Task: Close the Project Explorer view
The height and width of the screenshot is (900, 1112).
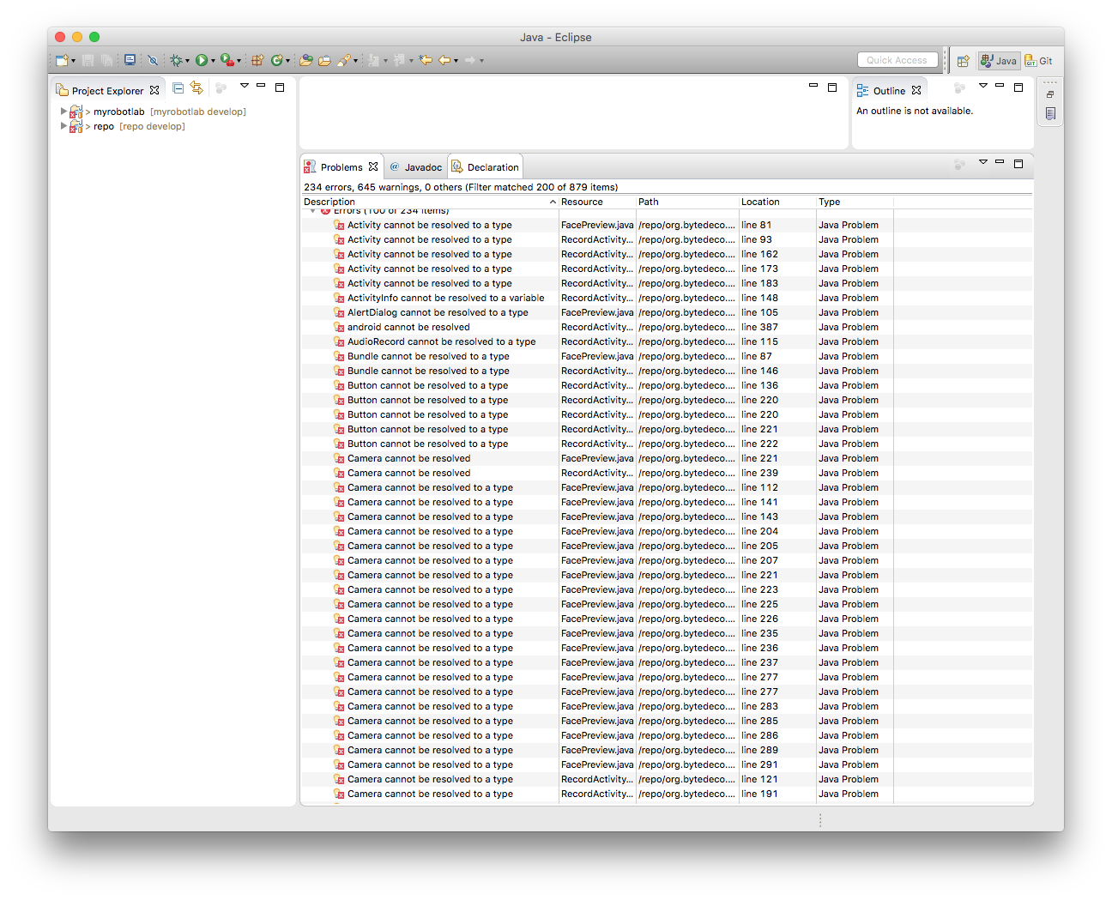Action: point(154,90)
